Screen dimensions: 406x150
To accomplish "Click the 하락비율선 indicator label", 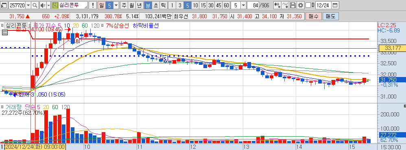I will [x=146, y=26].
